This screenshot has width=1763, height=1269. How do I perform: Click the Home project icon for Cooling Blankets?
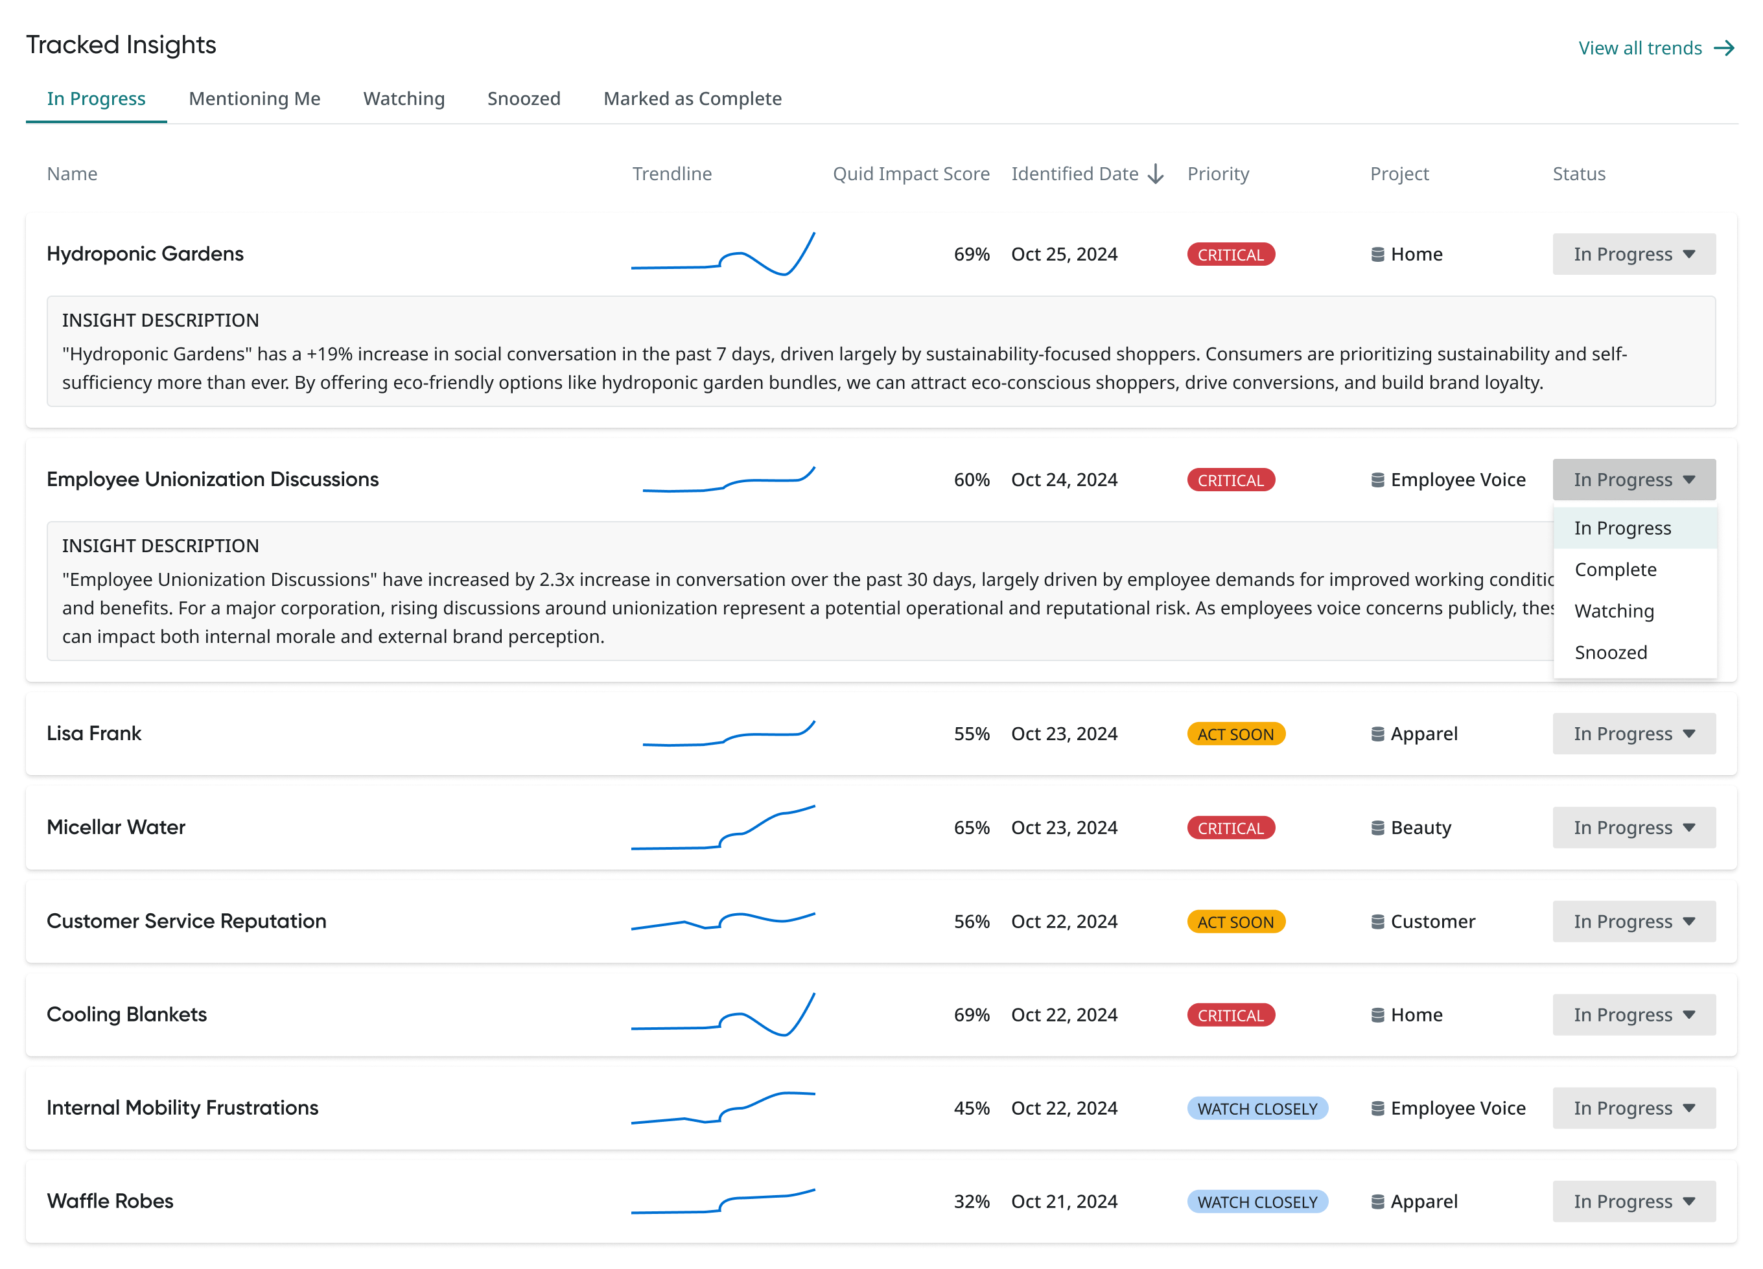[1377, 1015]
